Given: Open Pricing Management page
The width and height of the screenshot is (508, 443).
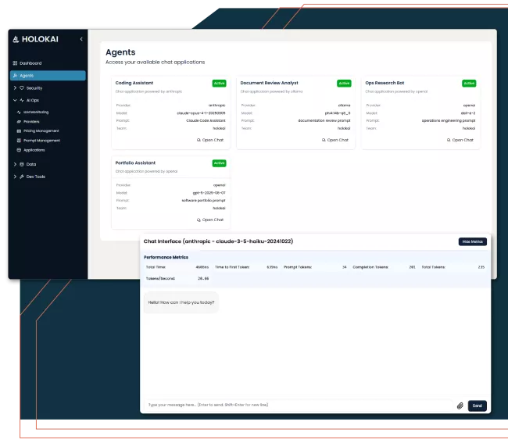Looking at the screenshot, I should click(41, 131).
